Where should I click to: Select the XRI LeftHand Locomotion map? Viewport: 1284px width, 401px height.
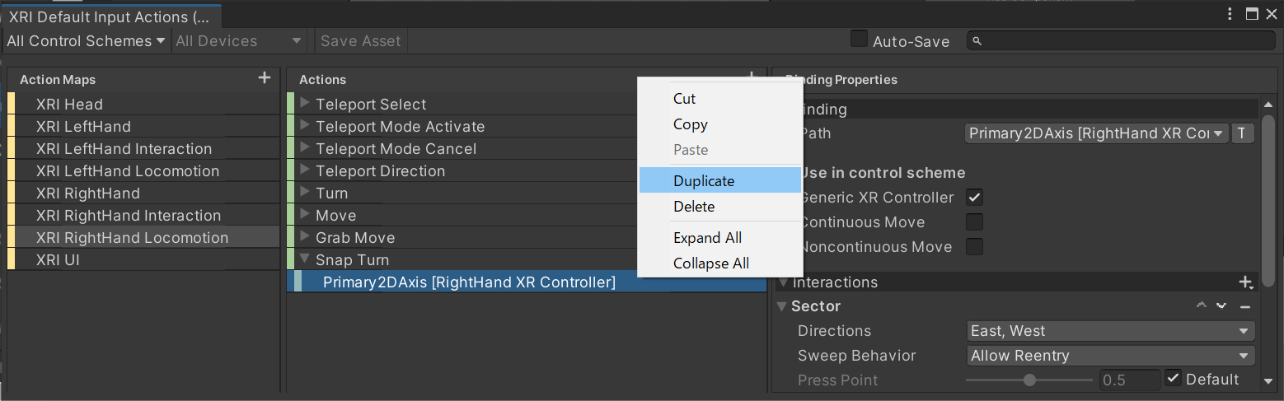[128, 171]
